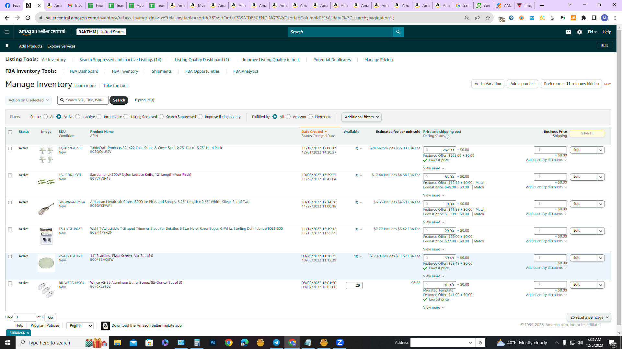Open 25 results per page dropdown
The width and height of the screenshot is (622, 349).
click(589, 317)
